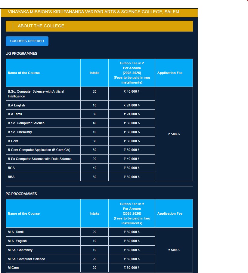Screen dimensions: 248x273
Task: Click intake 10 for M.Sc. Chemistry
Action: pos(95,250)
